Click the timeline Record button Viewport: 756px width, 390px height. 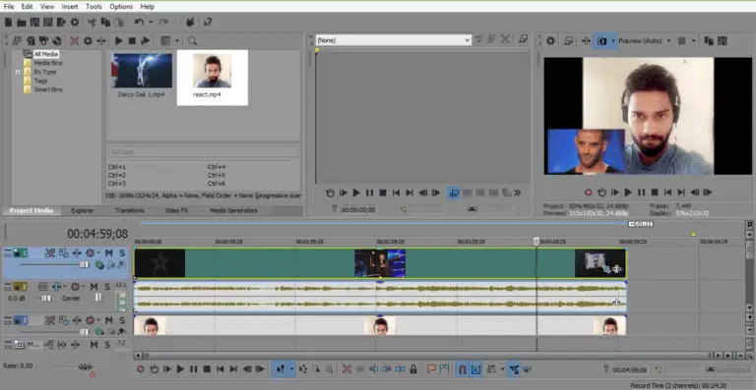pyautogui.click(x=141, y=369)
